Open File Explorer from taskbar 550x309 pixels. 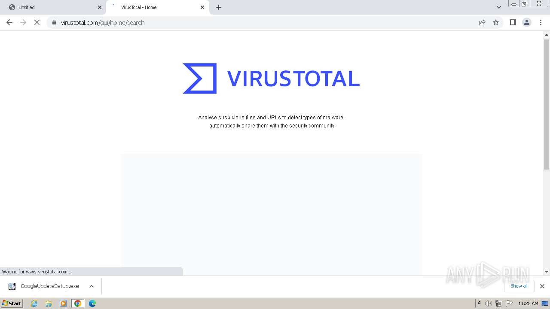(x=49, y=303)
